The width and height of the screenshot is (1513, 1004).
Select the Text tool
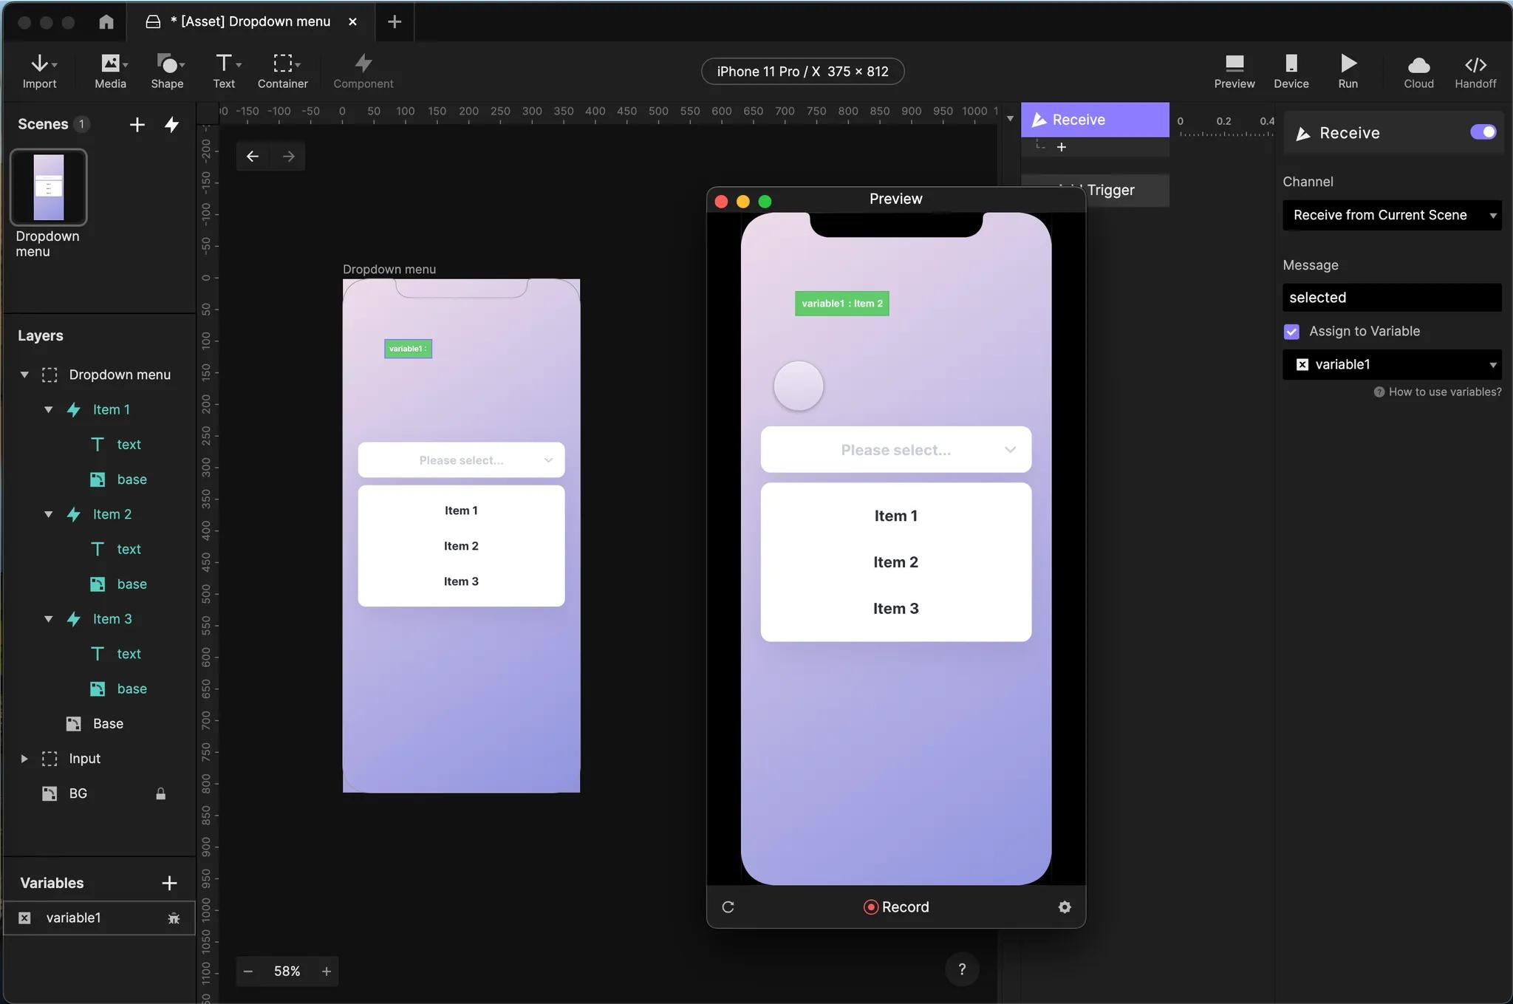pyautogui.click(x=225, y=72)
